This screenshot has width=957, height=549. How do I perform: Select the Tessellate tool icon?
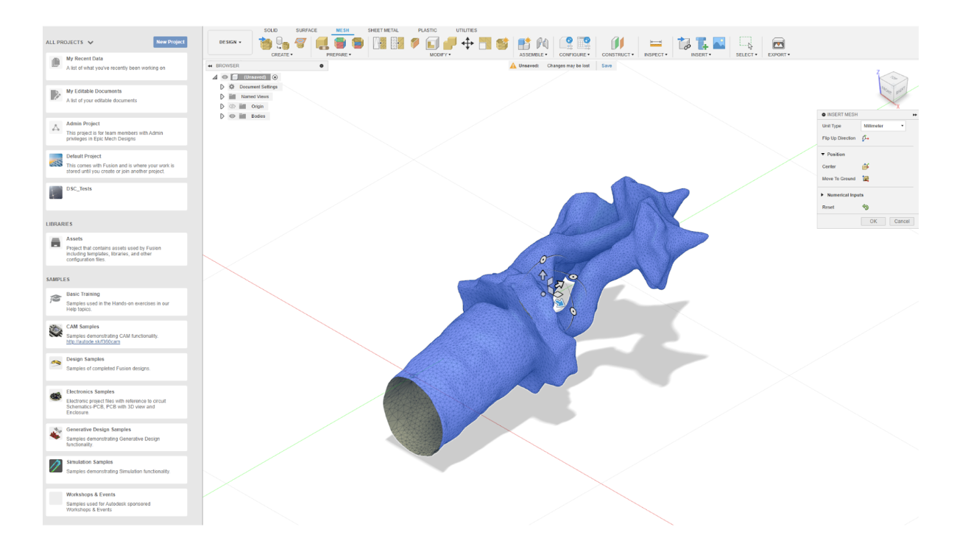coord(283,43)
